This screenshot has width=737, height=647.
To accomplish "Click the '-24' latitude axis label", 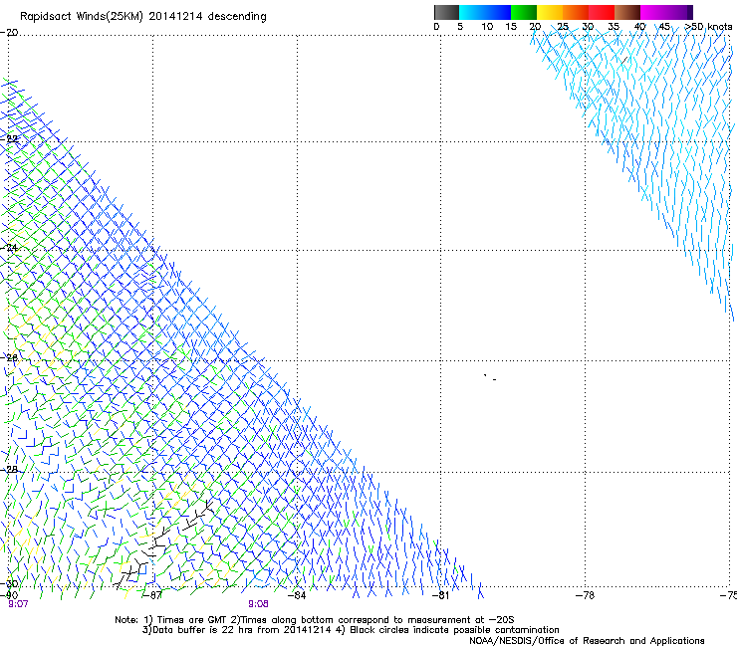I will pyautogui.click(x=9, y=248).
